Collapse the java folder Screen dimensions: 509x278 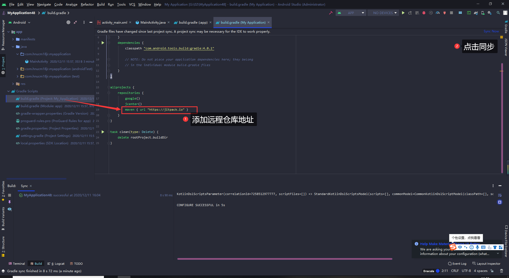(x=13, y=47)
